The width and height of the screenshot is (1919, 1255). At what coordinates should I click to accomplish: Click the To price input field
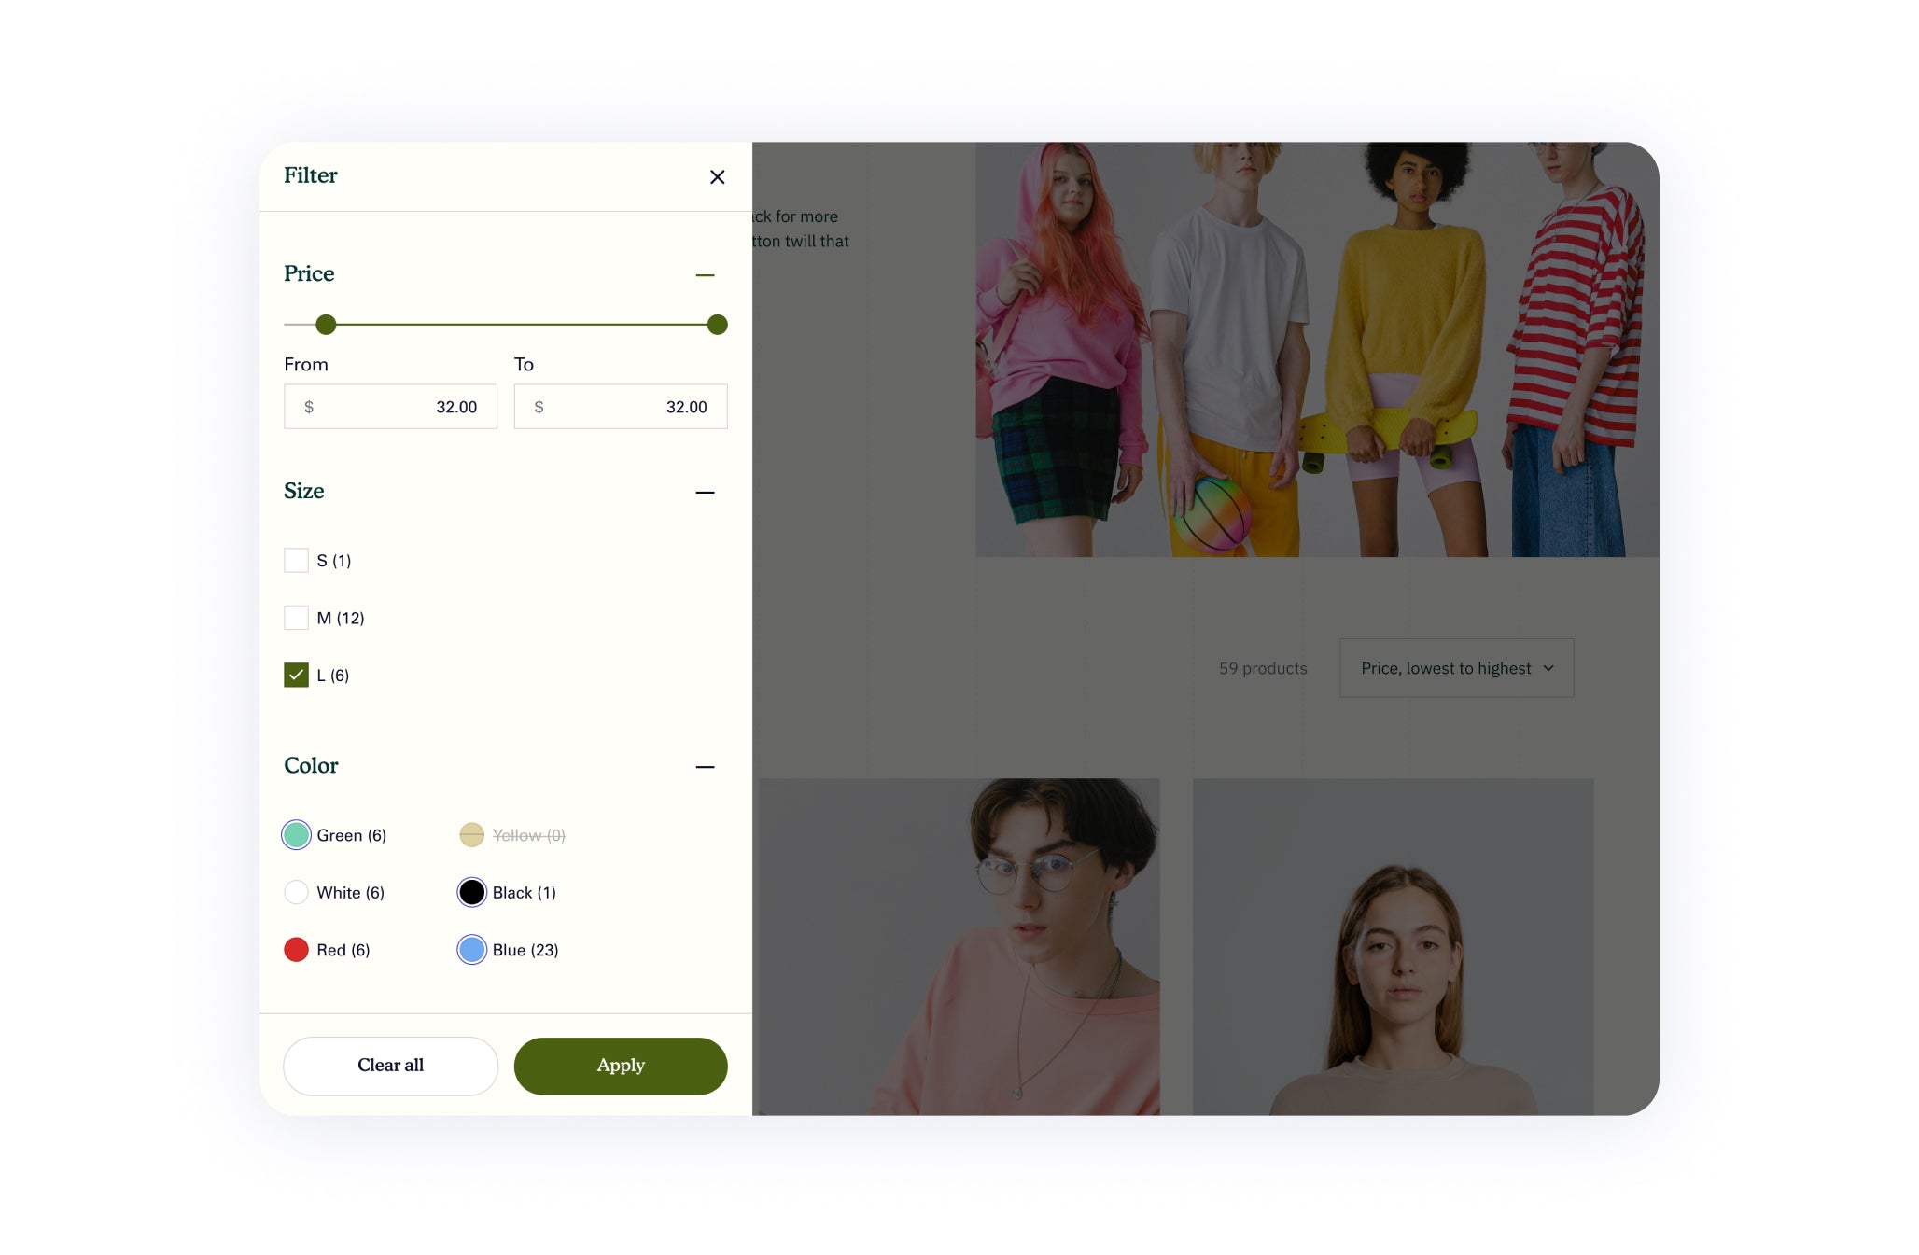[x=621, y=407]
